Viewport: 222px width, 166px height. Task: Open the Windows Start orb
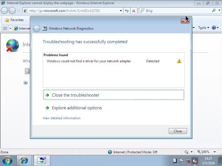[7, 160]
